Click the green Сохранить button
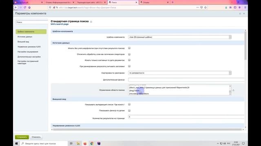 tap(22, 137)
